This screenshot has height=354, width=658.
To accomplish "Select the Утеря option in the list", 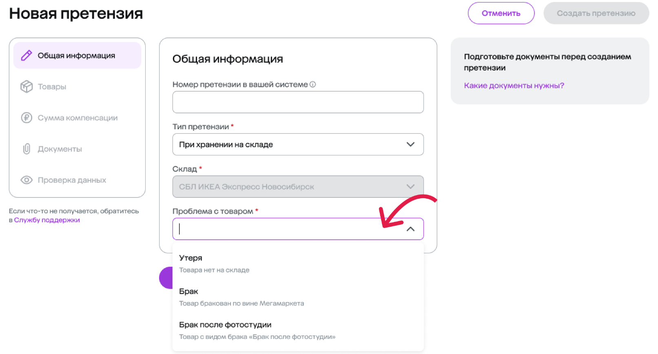I will 191,258.
